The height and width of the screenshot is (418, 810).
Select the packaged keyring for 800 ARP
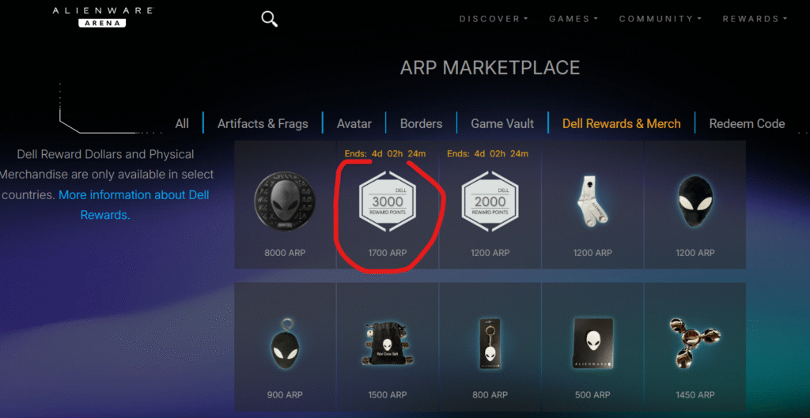click(490, 344)
